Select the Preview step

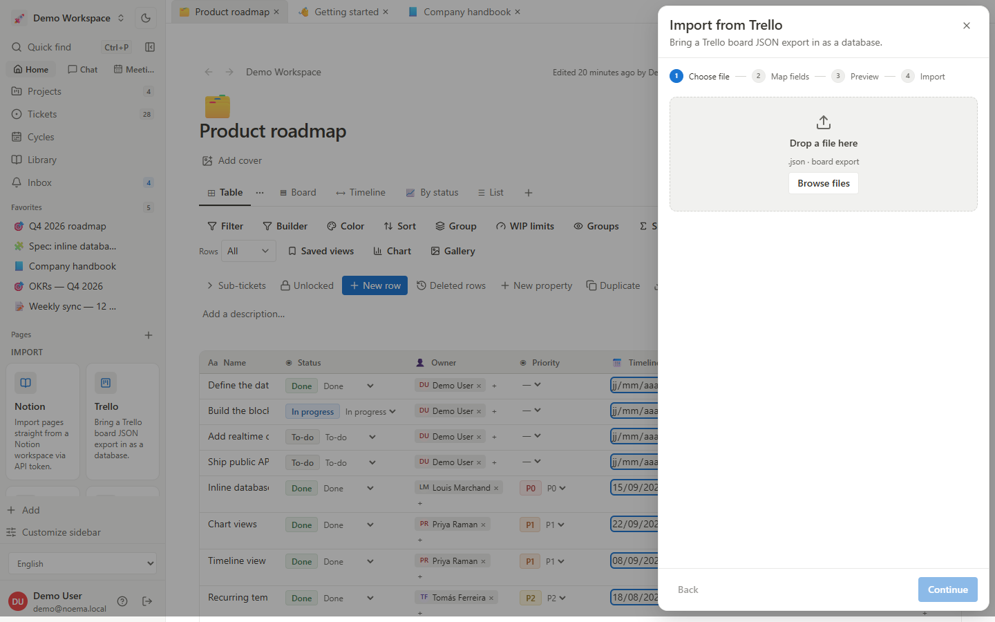[x=855, y=76]
